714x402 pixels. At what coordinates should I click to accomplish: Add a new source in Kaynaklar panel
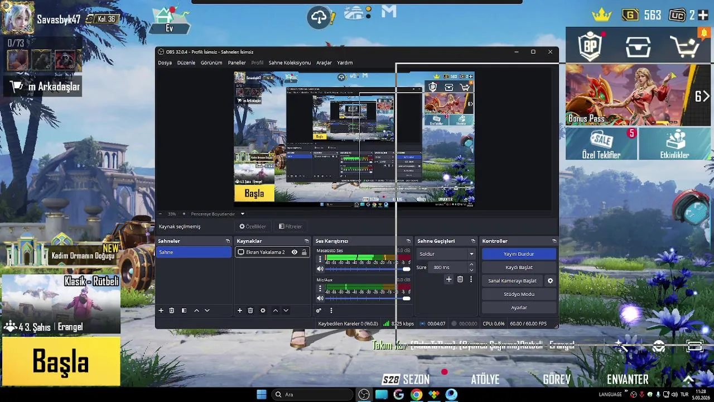pos(240,310)
